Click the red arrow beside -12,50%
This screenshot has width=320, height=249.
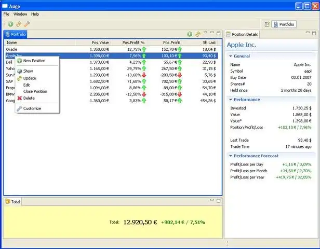click(x=144, y=94)
